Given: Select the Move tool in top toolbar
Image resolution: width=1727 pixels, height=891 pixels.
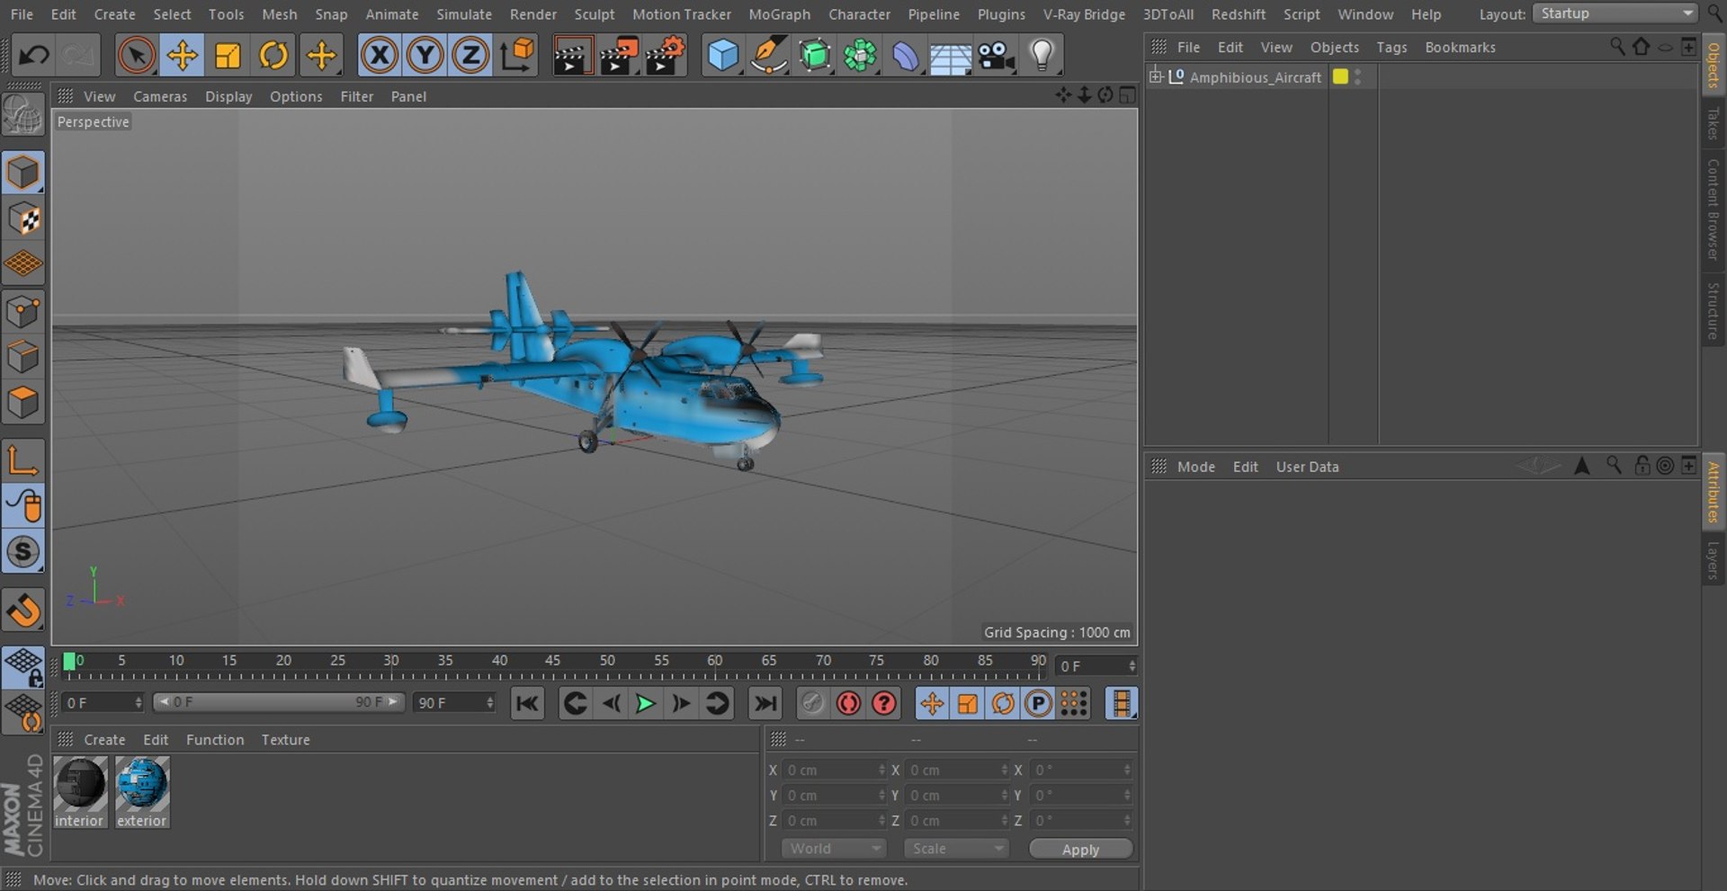Looking at the screenshot, I should click(x=182, y=56).
